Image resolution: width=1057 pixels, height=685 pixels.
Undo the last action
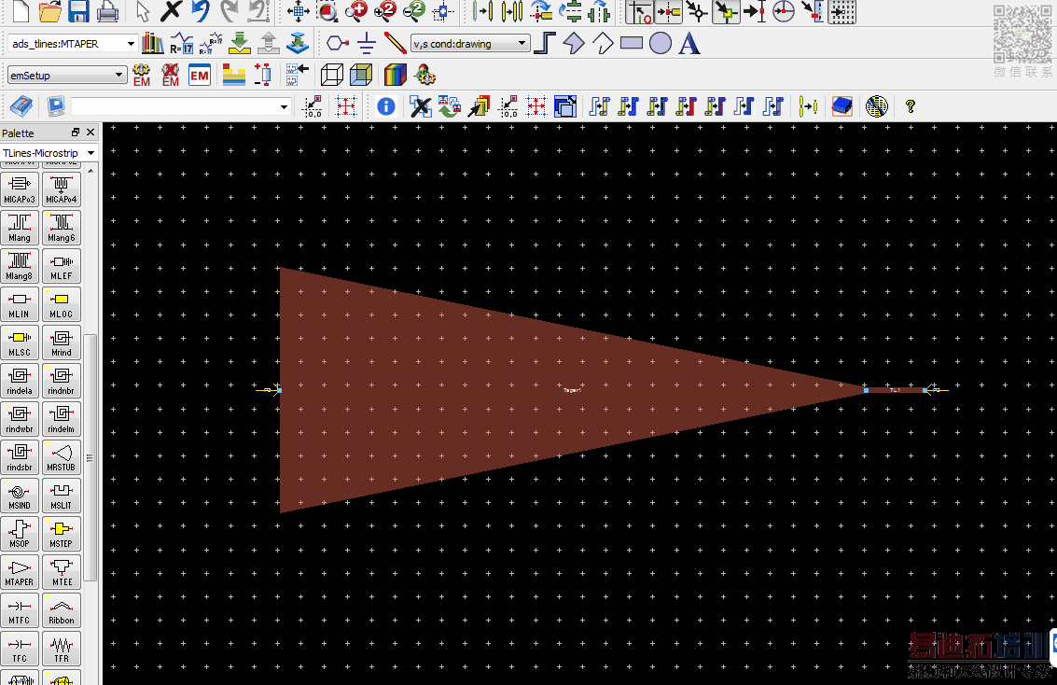(201, 11)
